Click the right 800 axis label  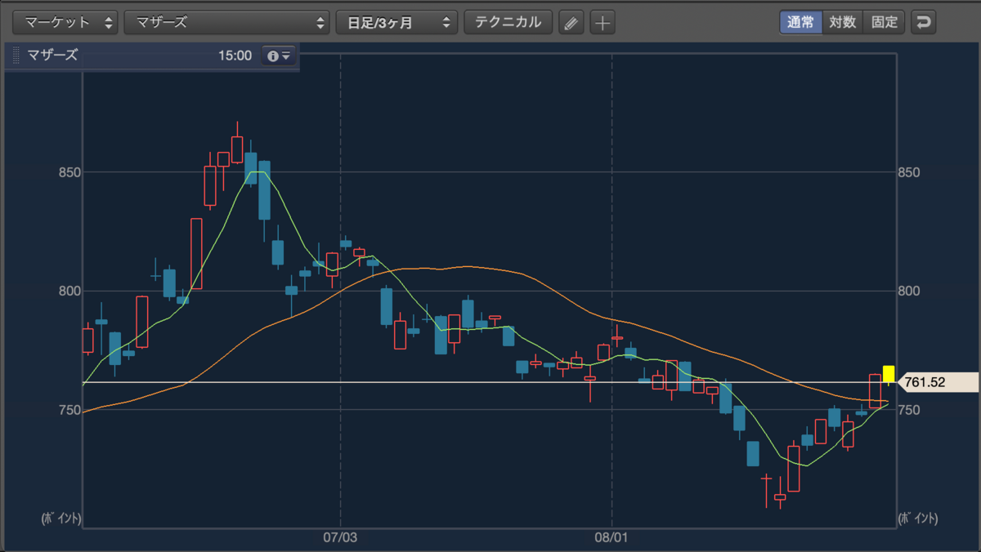pyautogui.click(x=909, y=292)
